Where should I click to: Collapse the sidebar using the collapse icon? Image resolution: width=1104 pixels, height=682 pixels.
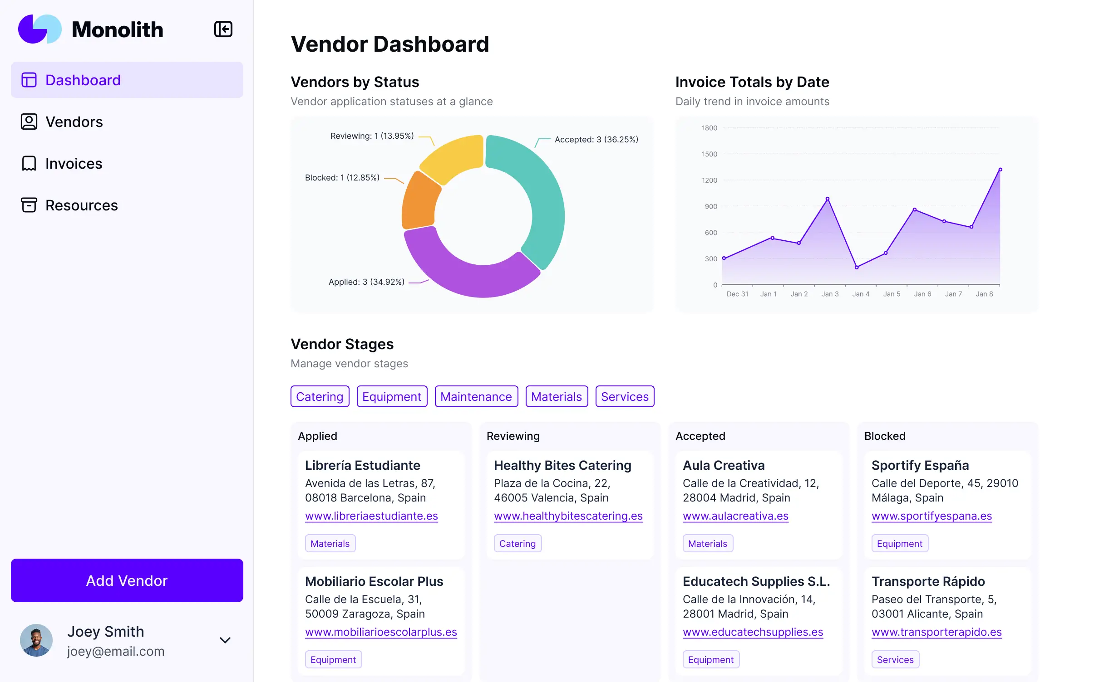point(223,29)
